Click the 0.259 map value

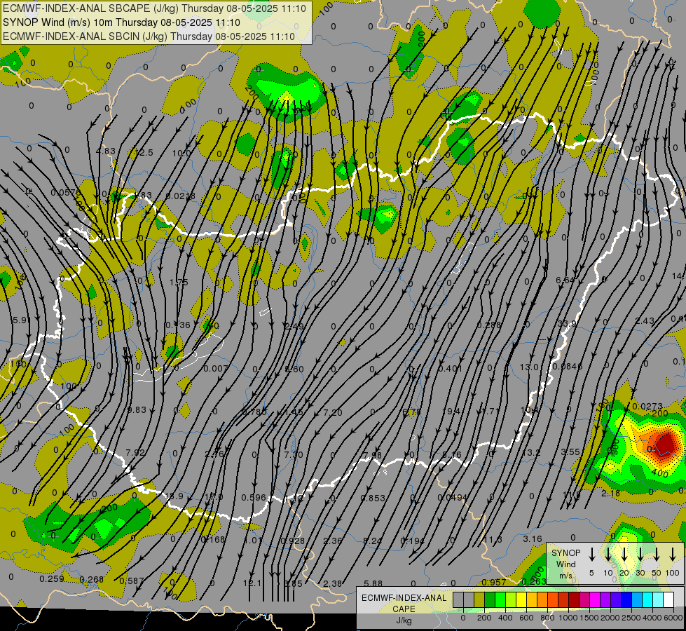click(52, 578)
